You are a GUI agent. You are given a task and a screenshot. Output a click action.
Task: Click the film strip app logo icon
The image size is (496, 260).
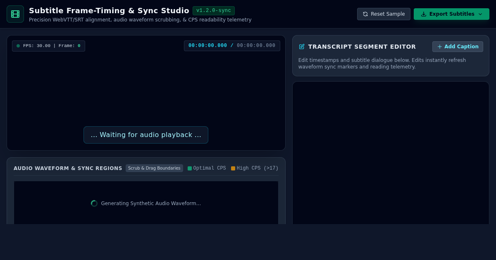tap(15, 14)
